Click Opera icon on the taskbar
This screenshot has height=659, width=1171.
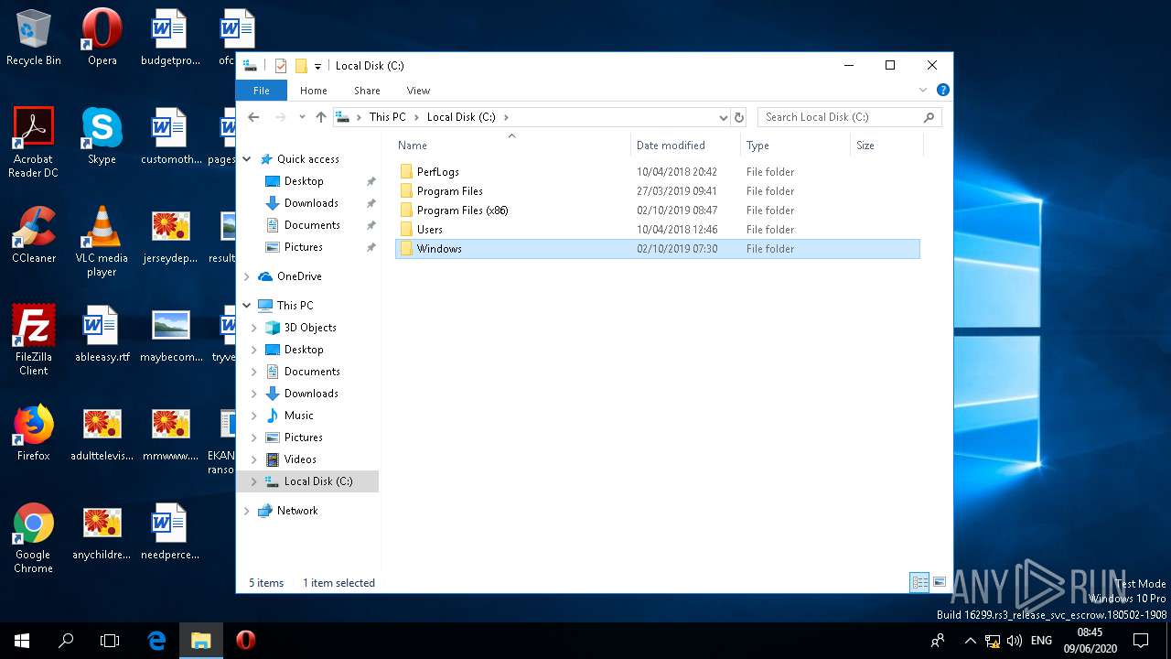pyautogui.click(x=245, y=641)
